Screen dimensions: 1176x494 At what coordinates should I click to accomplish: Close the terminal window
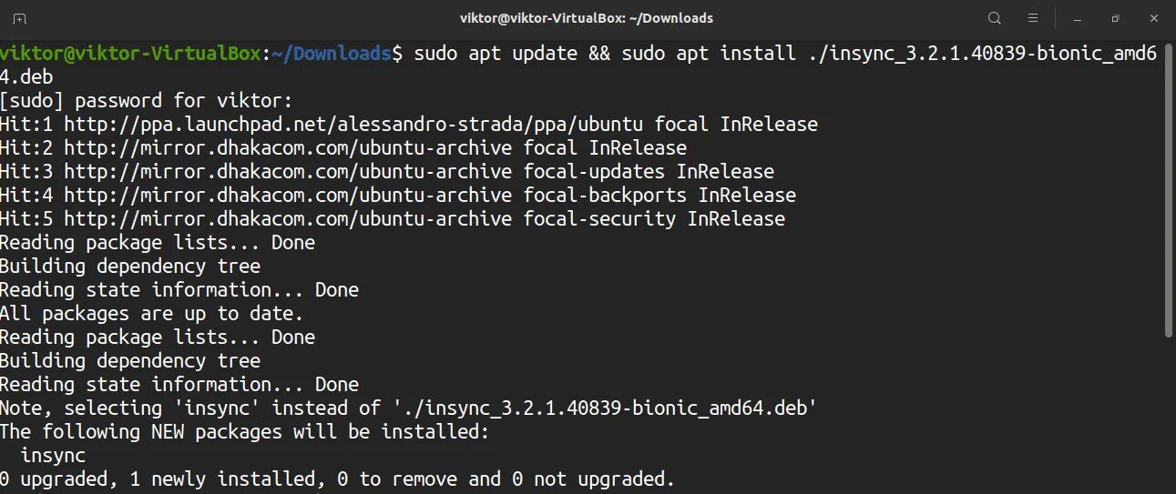coord(1151,18)
